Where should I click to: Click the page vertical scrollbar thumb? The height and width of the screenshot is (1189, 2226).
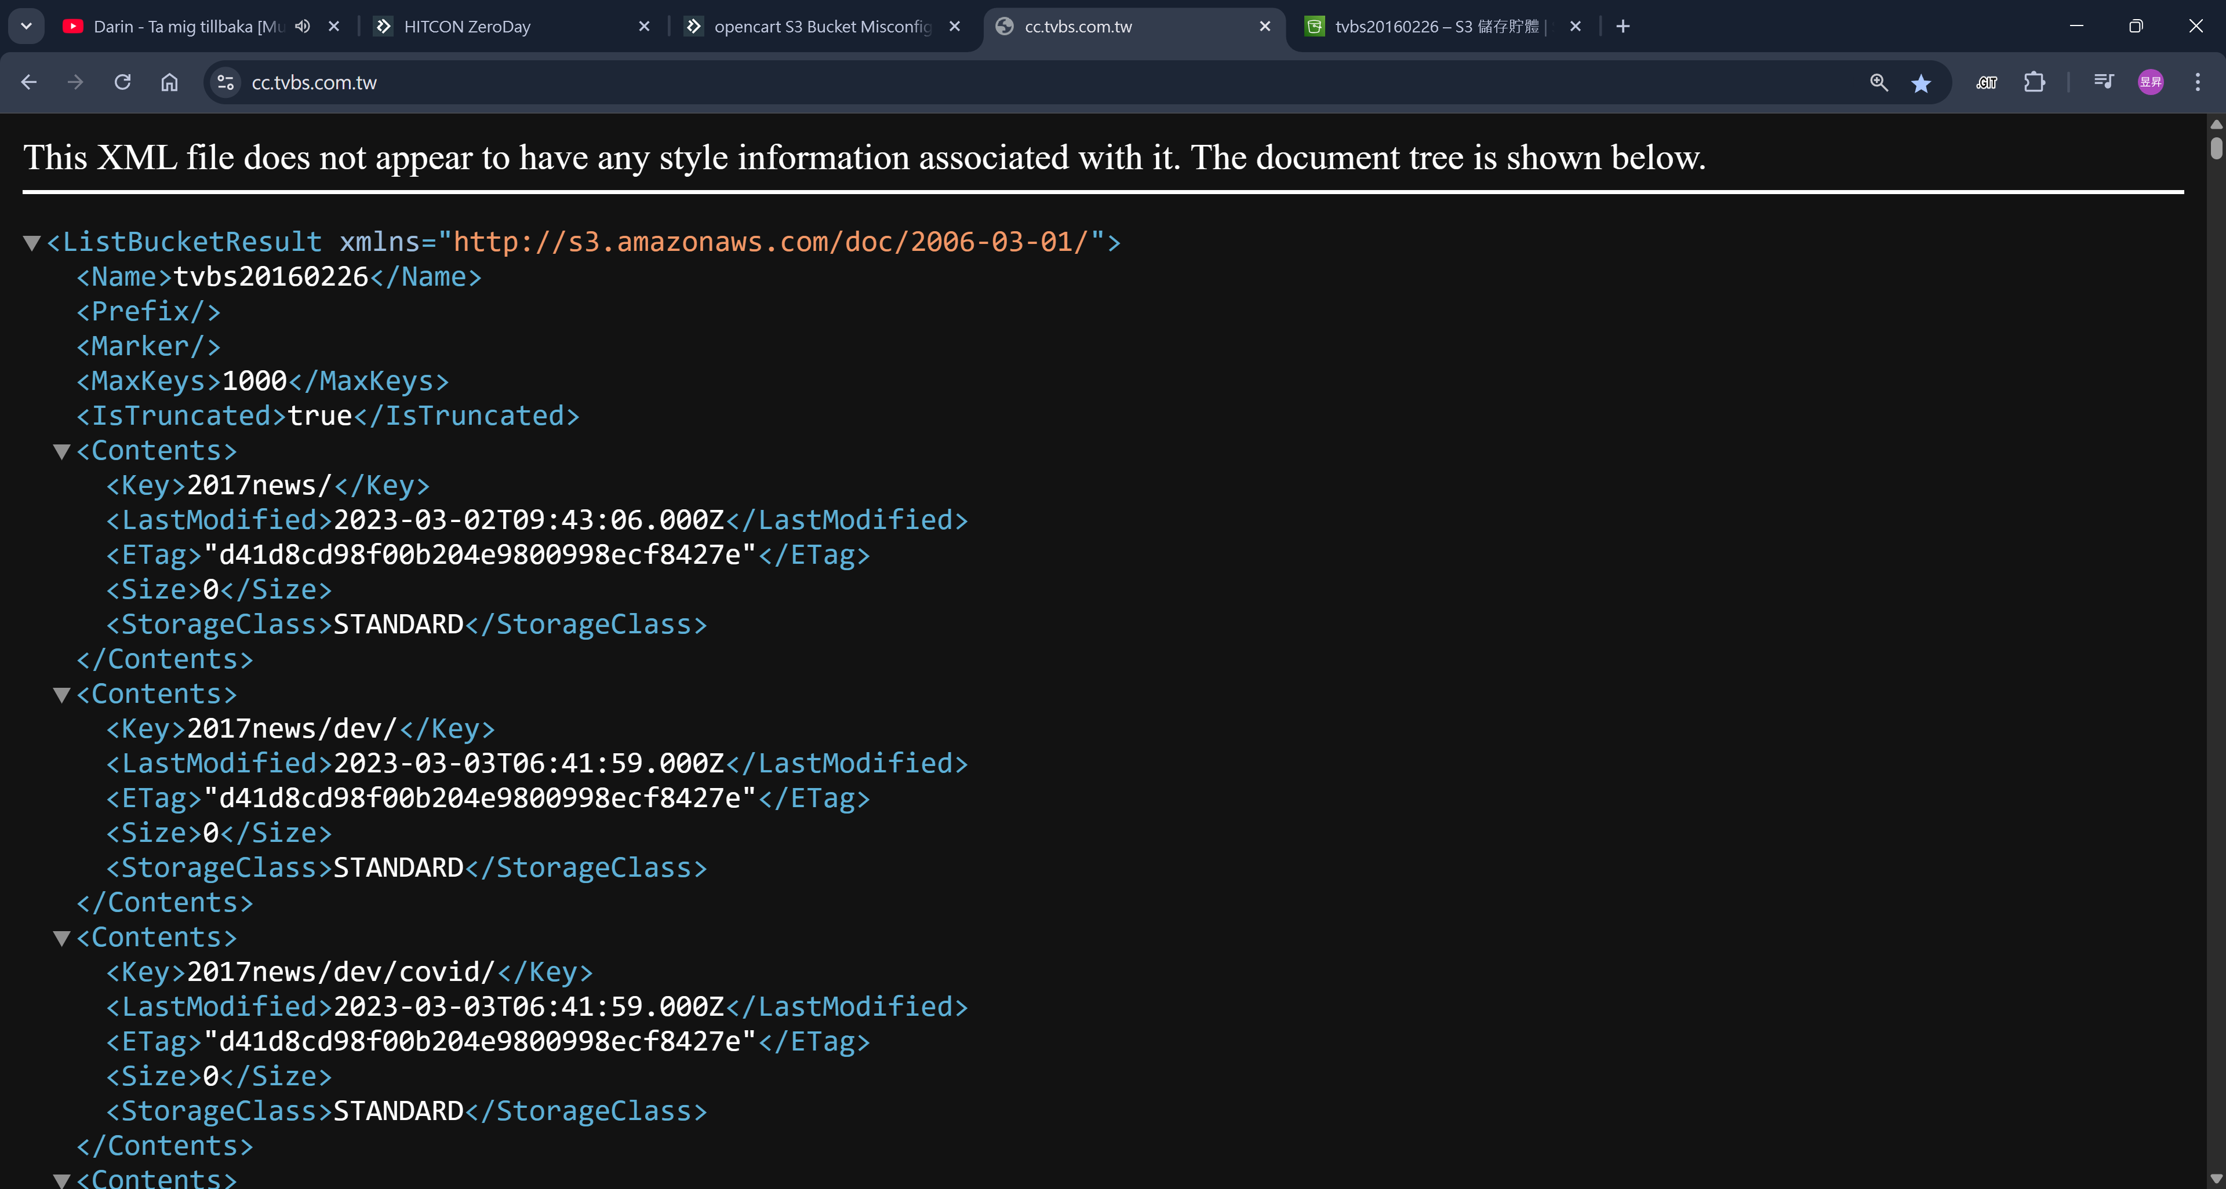pyautogui.click(x=2217, y=148)
